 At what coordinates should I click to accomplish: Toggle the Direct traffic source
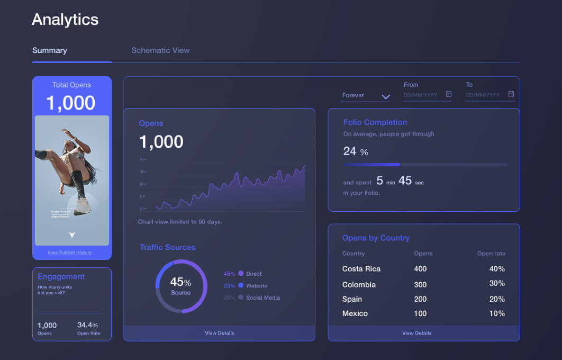tap(247, 274)
